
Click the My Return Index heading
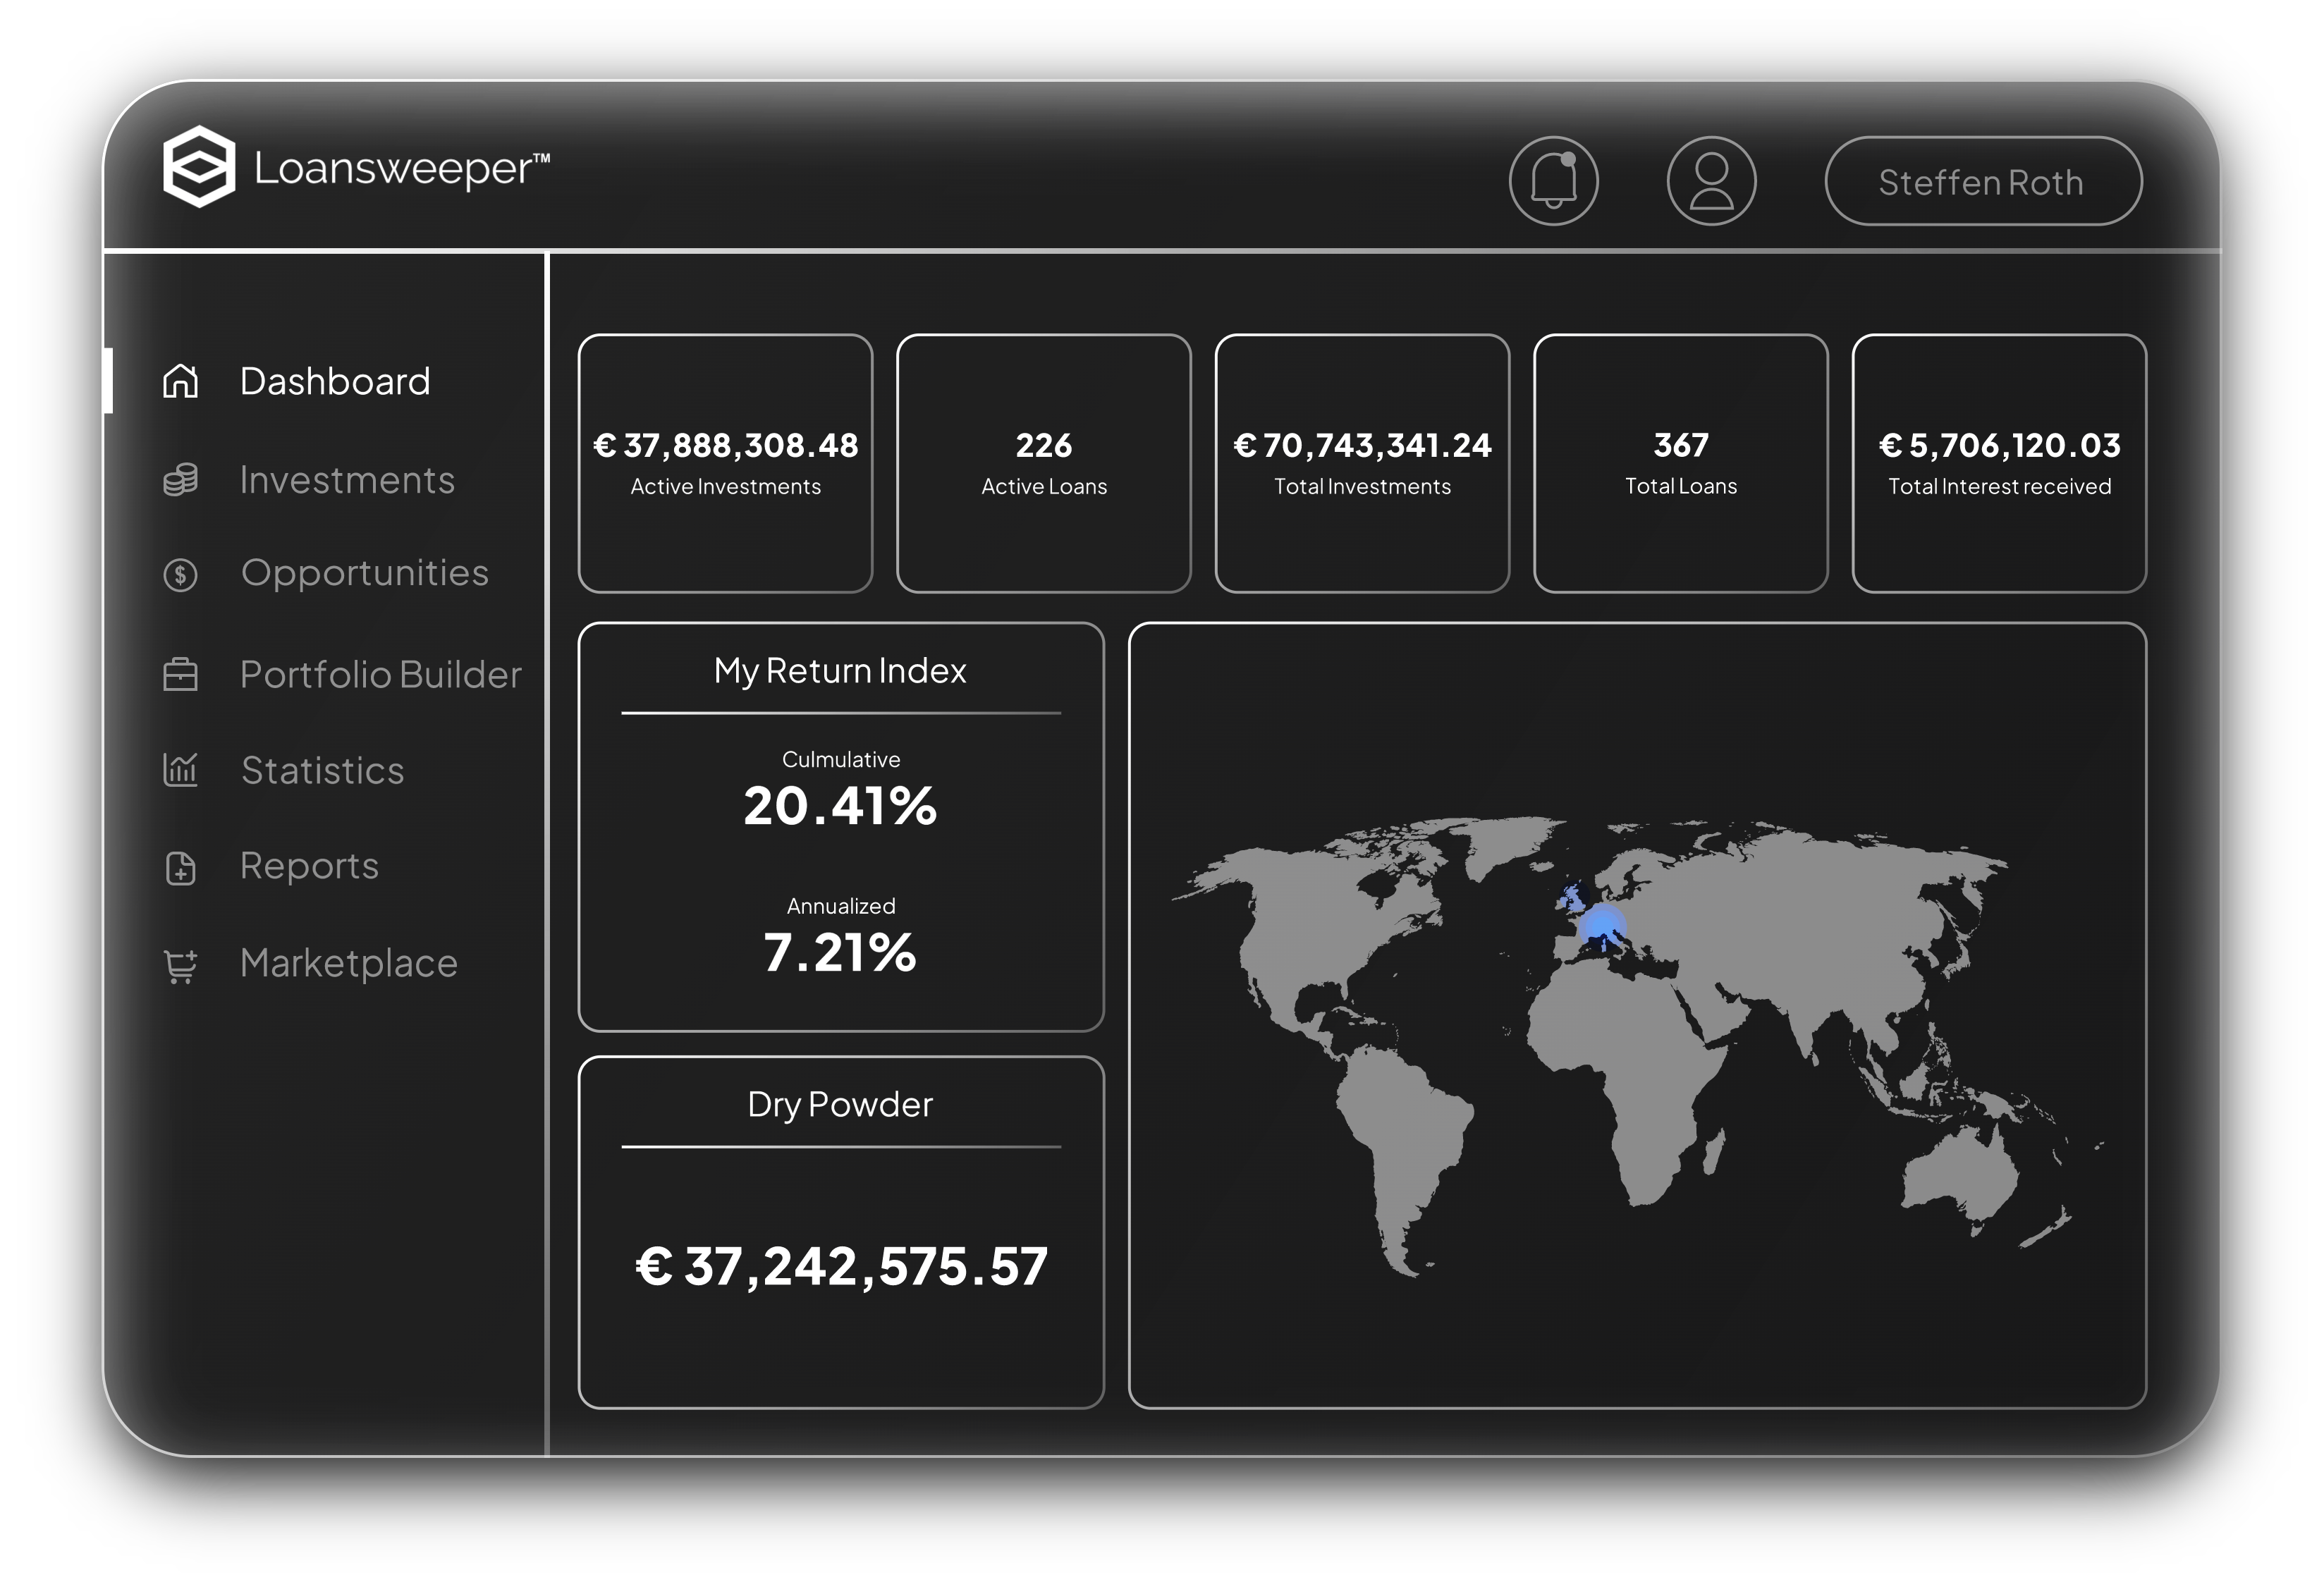[840, 671]
